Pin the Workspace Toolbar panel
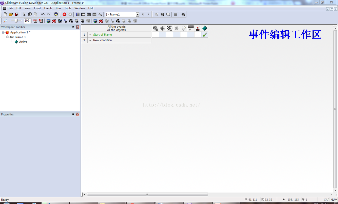 coord(73,27)
